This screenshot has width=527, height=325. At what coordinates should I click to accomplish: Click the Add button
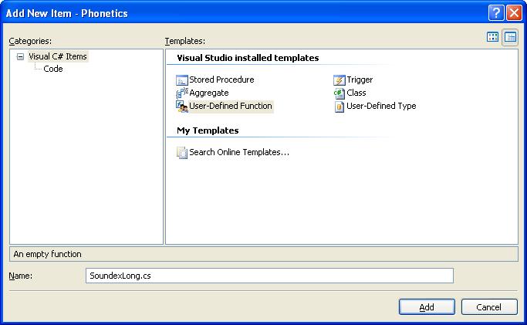pos(427,306)
